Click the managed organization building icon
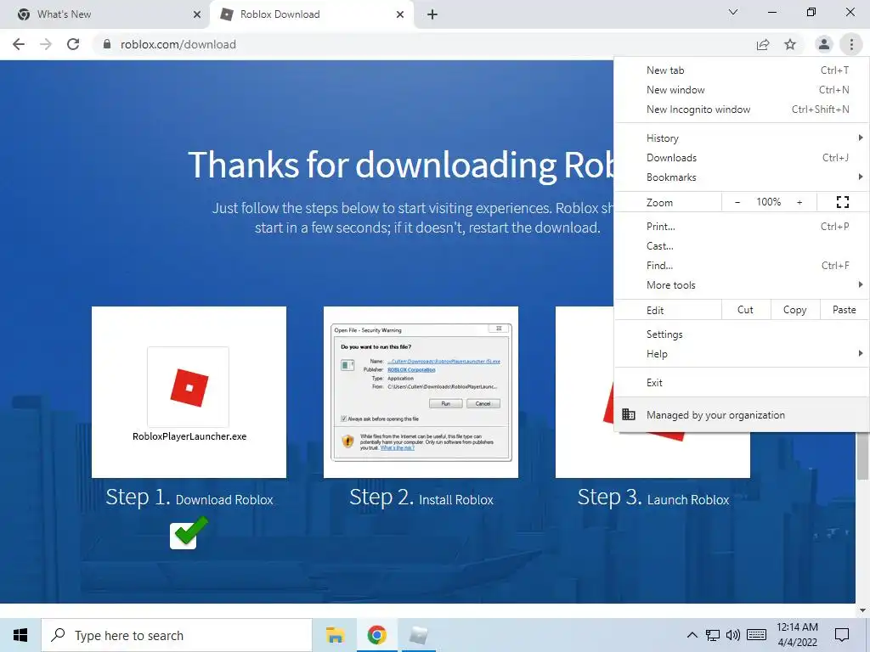This screenshot has height=652, width=870. pos(628,414)
